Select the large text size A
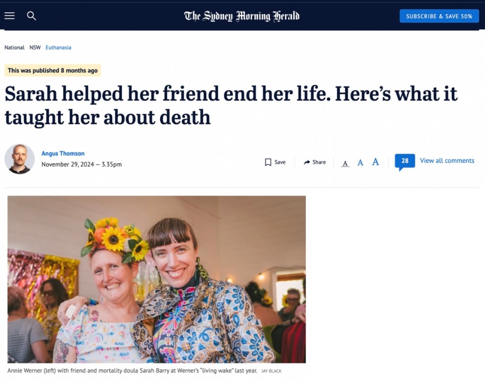This screenshot has width=485, height=390. click(376, 162)
